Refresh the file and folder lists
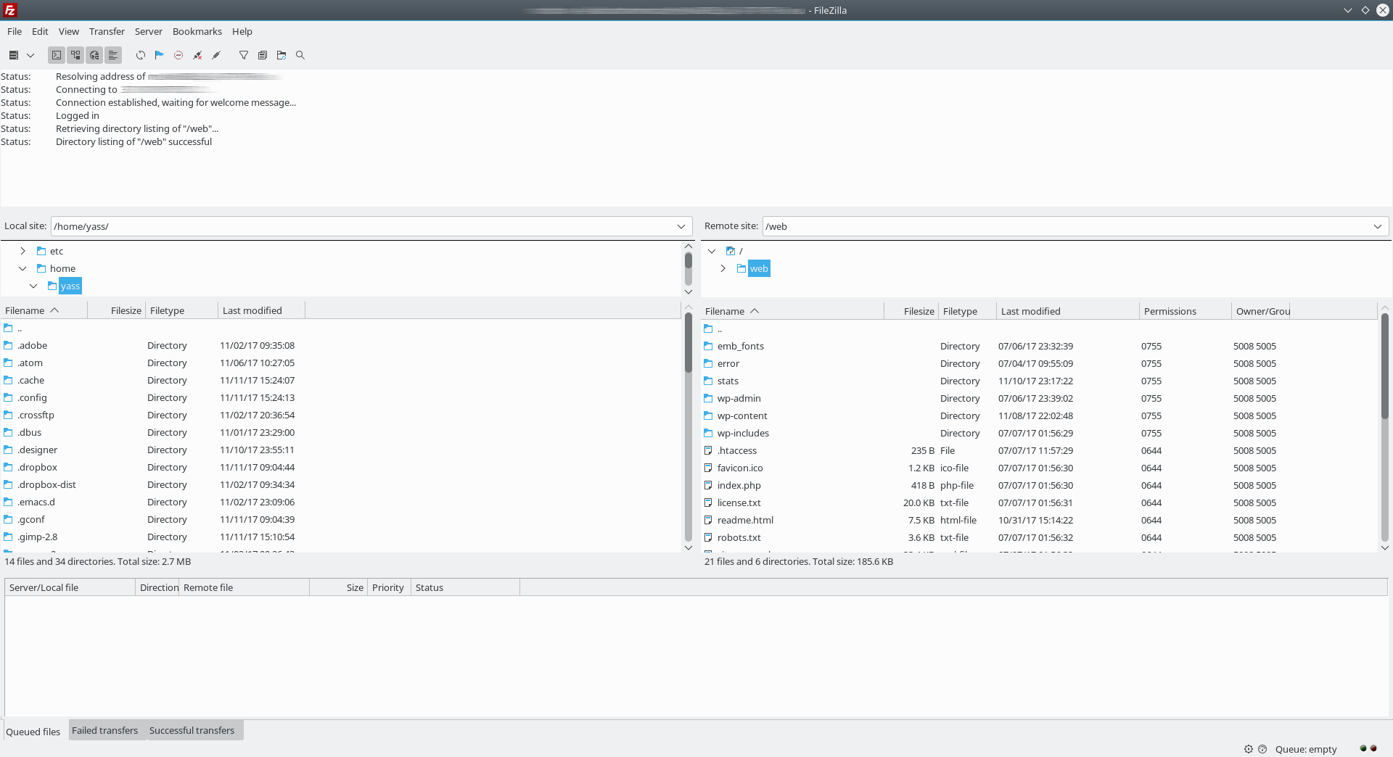This screenshot has width=1393, height=757. 141,55
